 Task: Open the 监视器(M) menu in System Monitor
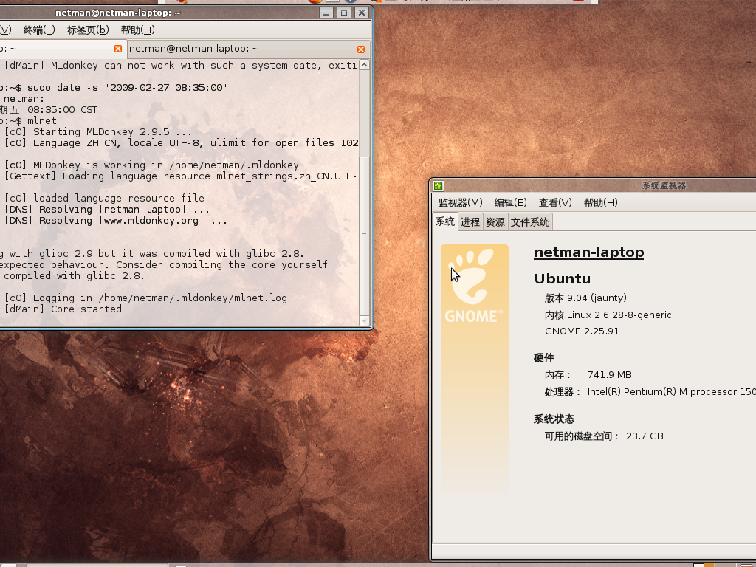coord(460,202)
